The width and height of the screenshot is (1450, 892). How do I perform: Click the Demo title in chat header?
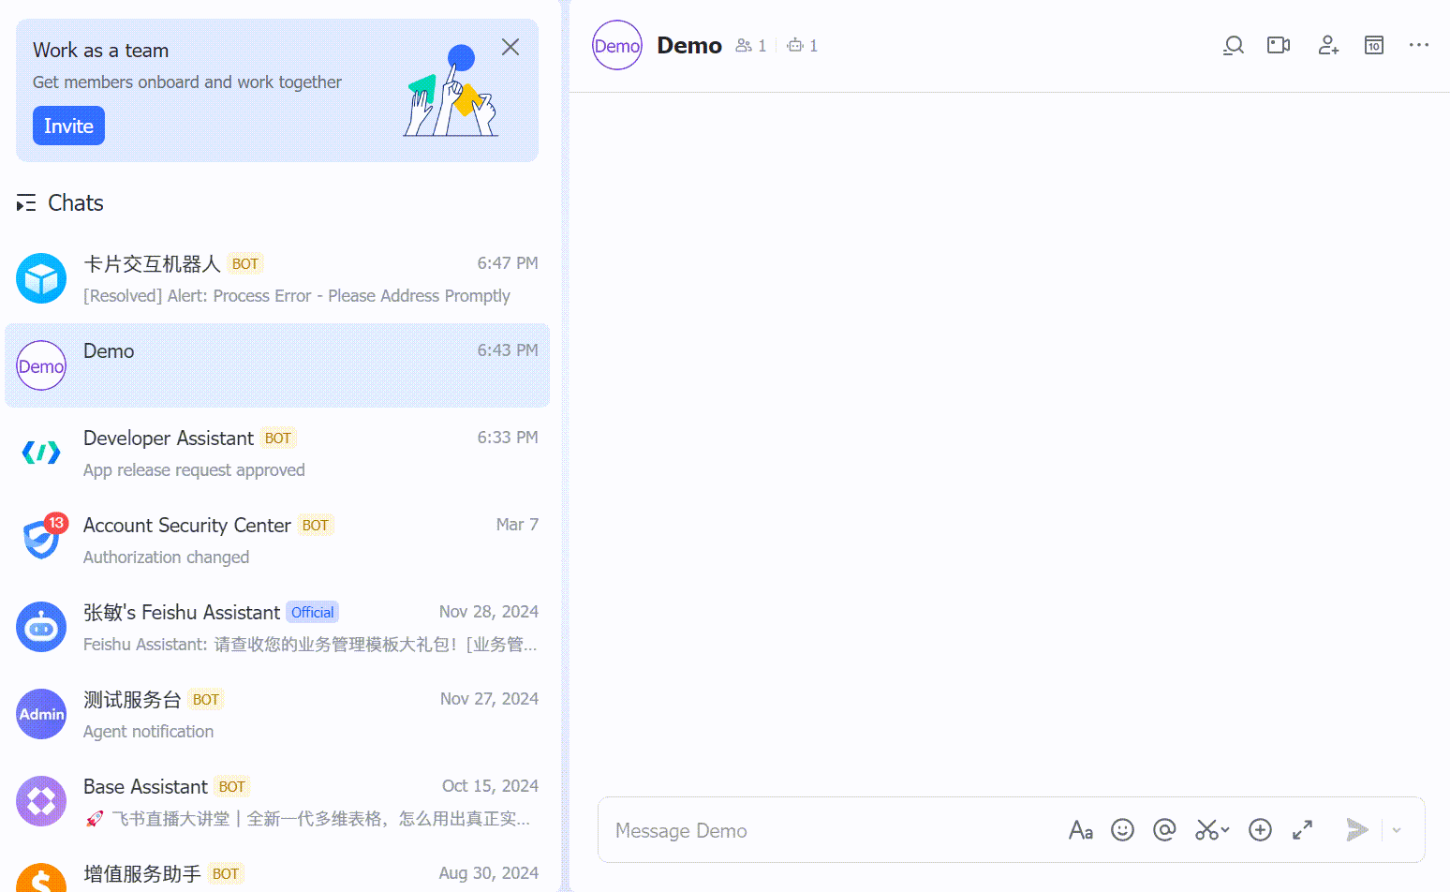tap(689, 45)
